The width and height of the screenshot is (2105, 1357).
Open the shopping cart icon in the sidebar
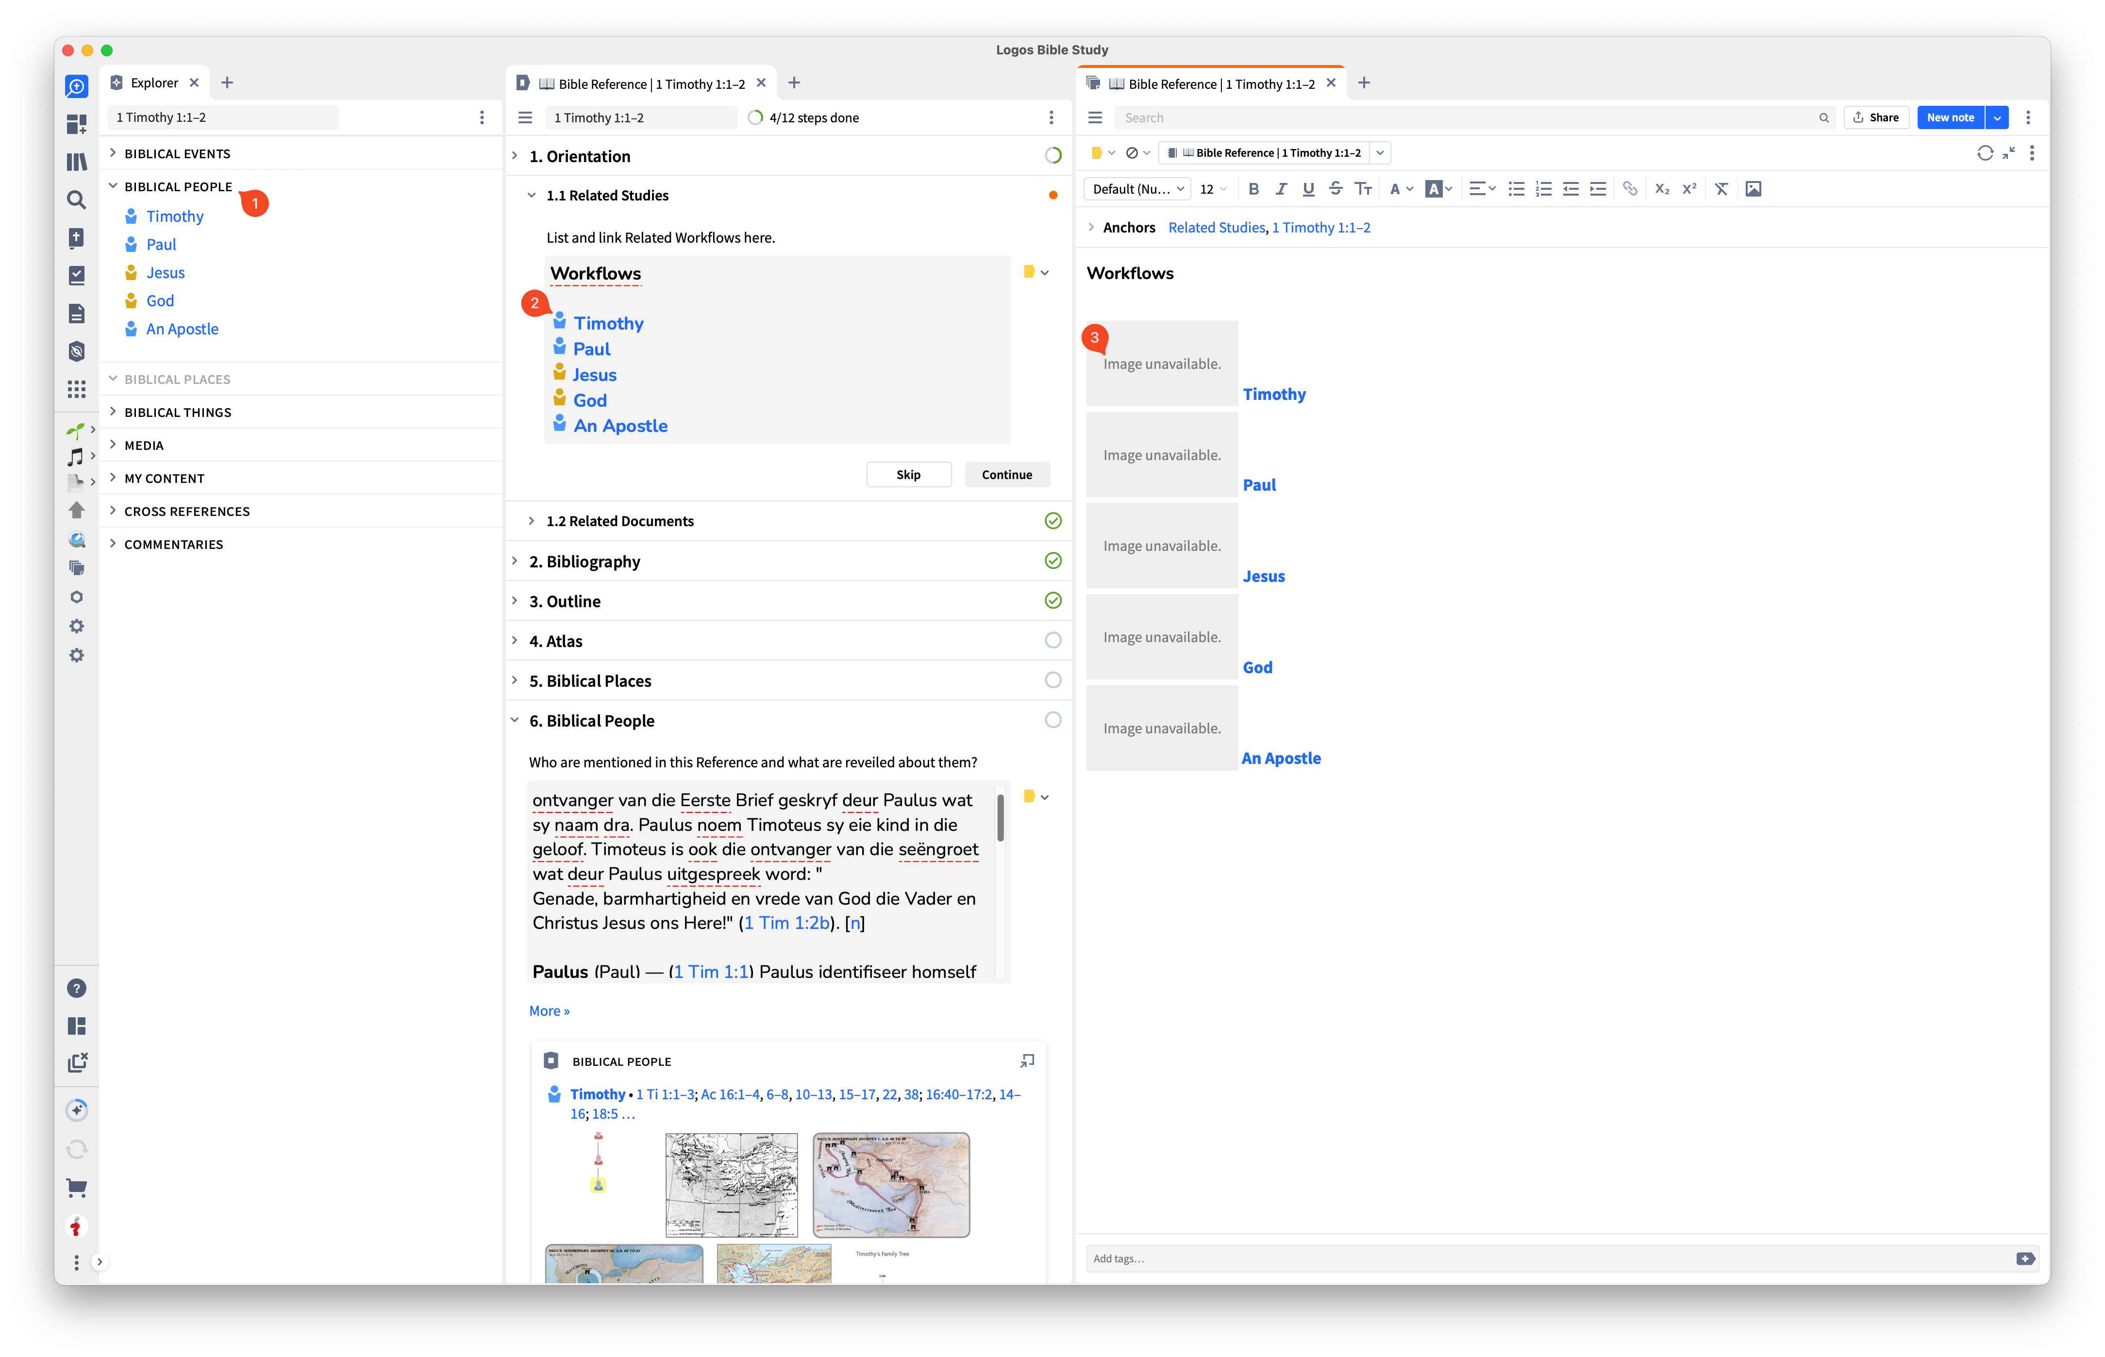[77, 1188]
